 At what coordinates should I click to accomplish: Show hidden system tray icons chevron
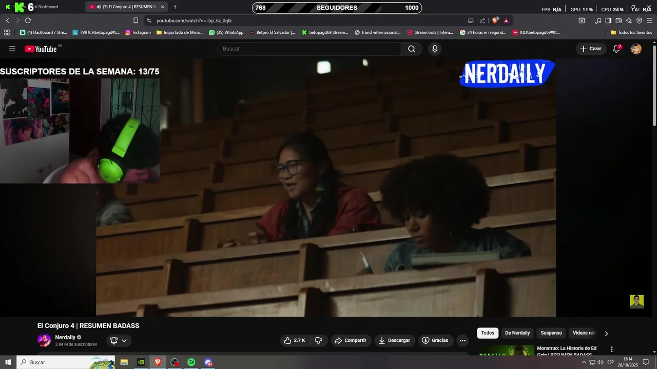(x=584, y=362)
